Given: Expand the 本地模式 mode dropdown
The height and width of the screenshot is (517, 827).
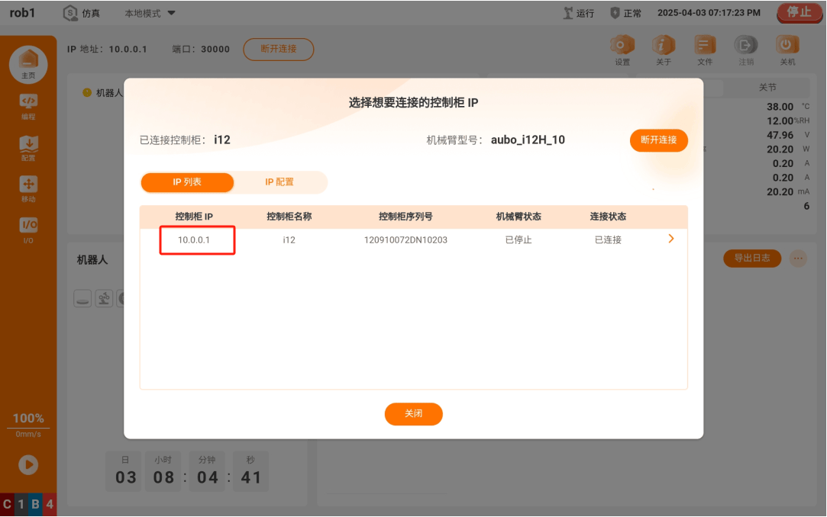Looking at the screenshot, I should click(150, 13).
